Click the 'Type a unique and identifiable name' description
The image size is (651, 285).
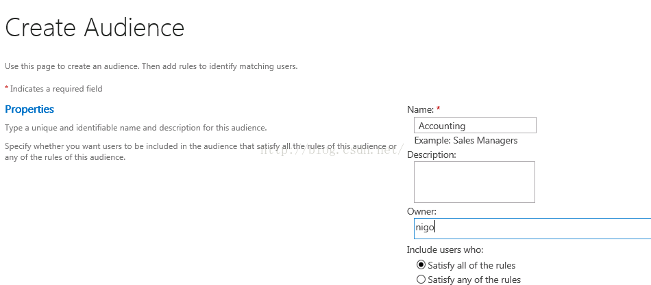pos(136,128)
